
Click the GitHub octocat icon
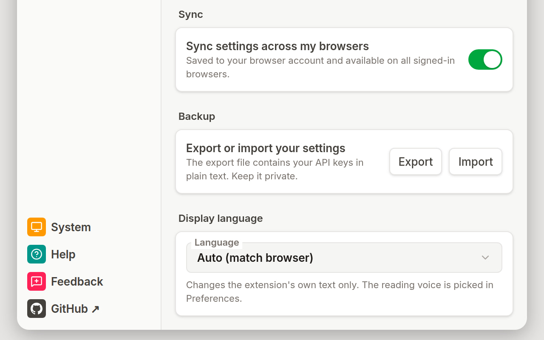point(37,309)
